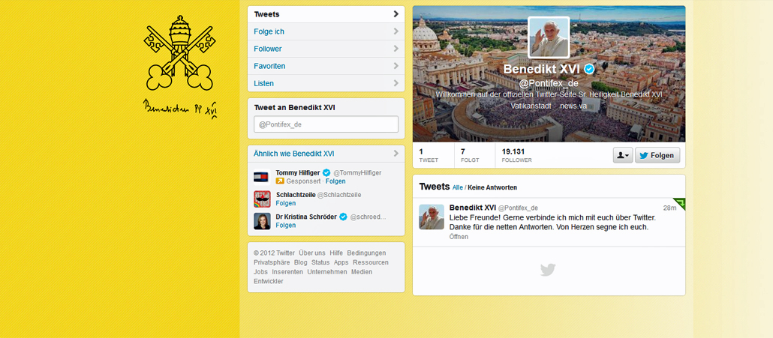The image size is (773, 338).
Task: Click the Folgen follow button
Action: click(657, 155)
